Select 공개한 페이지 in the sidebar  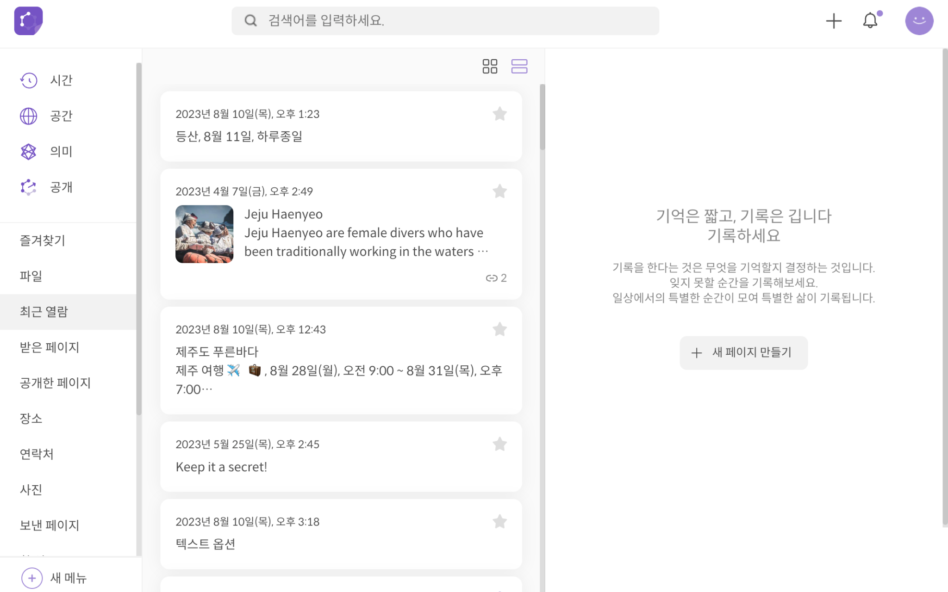[x=68, y=383]
